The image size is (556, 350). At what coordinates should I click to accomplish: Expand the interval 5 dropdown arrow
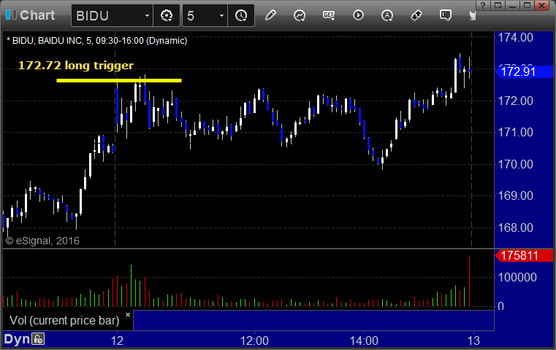[221, 15]
